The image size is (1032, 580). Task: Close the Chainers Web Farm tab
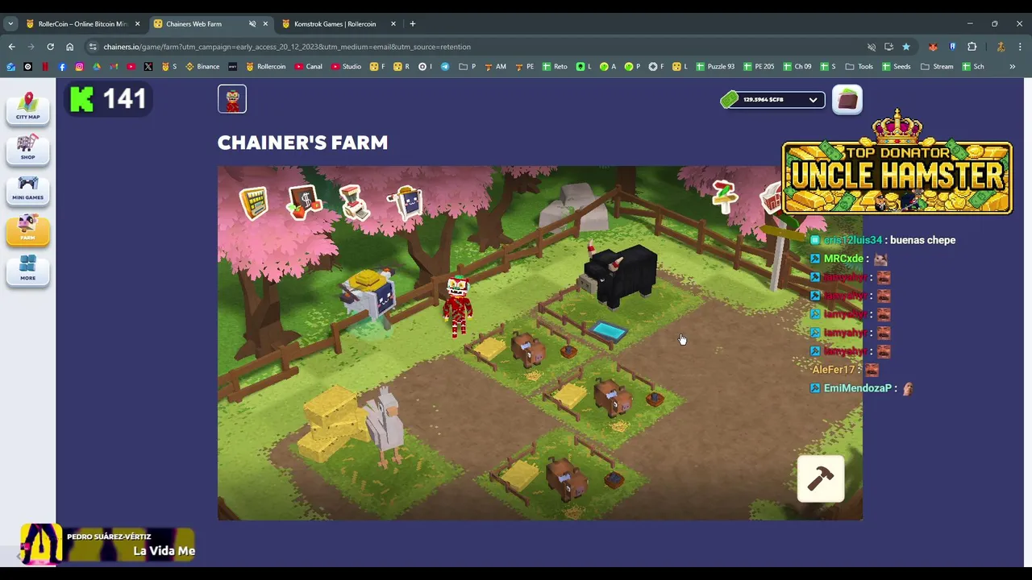point(265,24)
